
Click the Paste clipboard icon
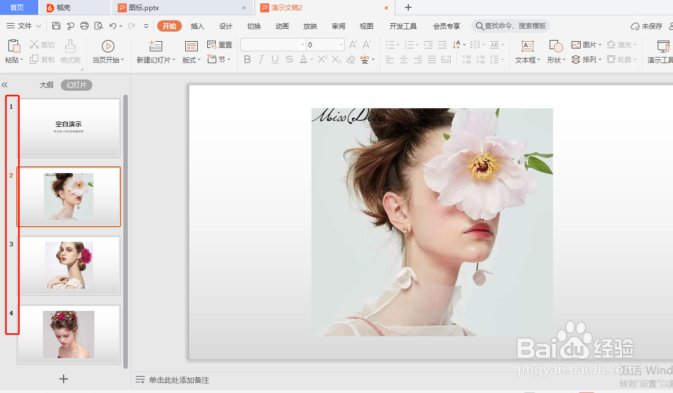pos(14,46)
